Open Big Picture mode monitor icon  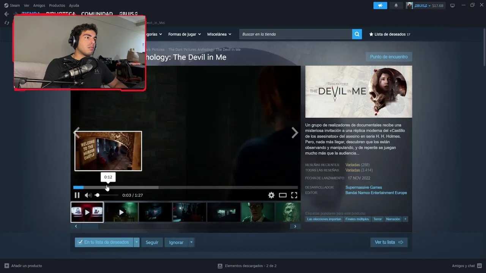tap(452, 6)
